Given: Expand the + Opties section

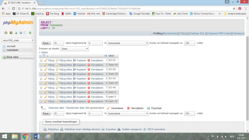Looking at the screenshot, I should tap(43, 52).
